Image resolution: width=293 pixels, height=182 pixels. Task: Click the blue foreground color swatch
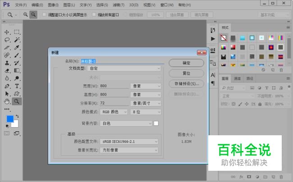[10, 119]
